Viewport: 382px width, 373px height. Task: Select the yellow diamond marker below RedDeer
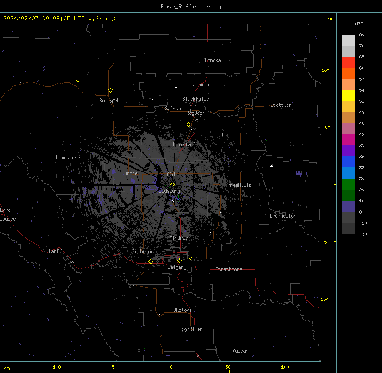tap(189, 124)
